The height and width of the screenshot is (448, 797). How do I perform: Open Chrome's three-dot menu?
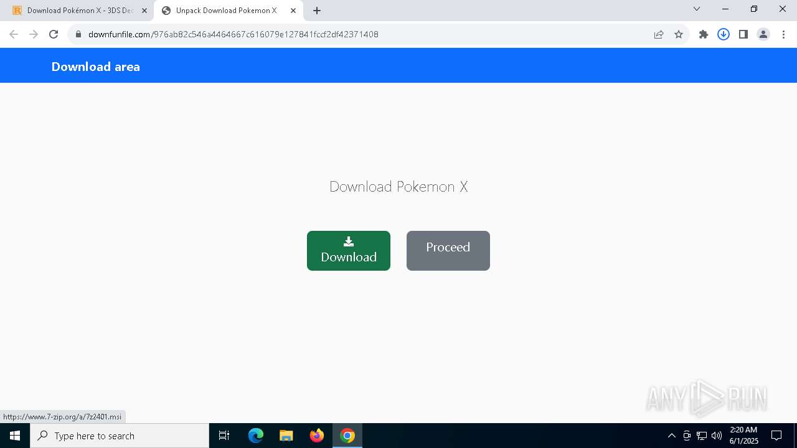coord(783,34)
